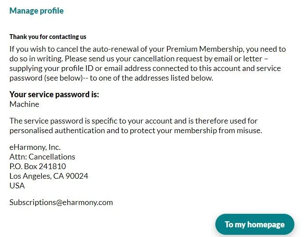Click the 'Your service password is:' label

point(54,95)
